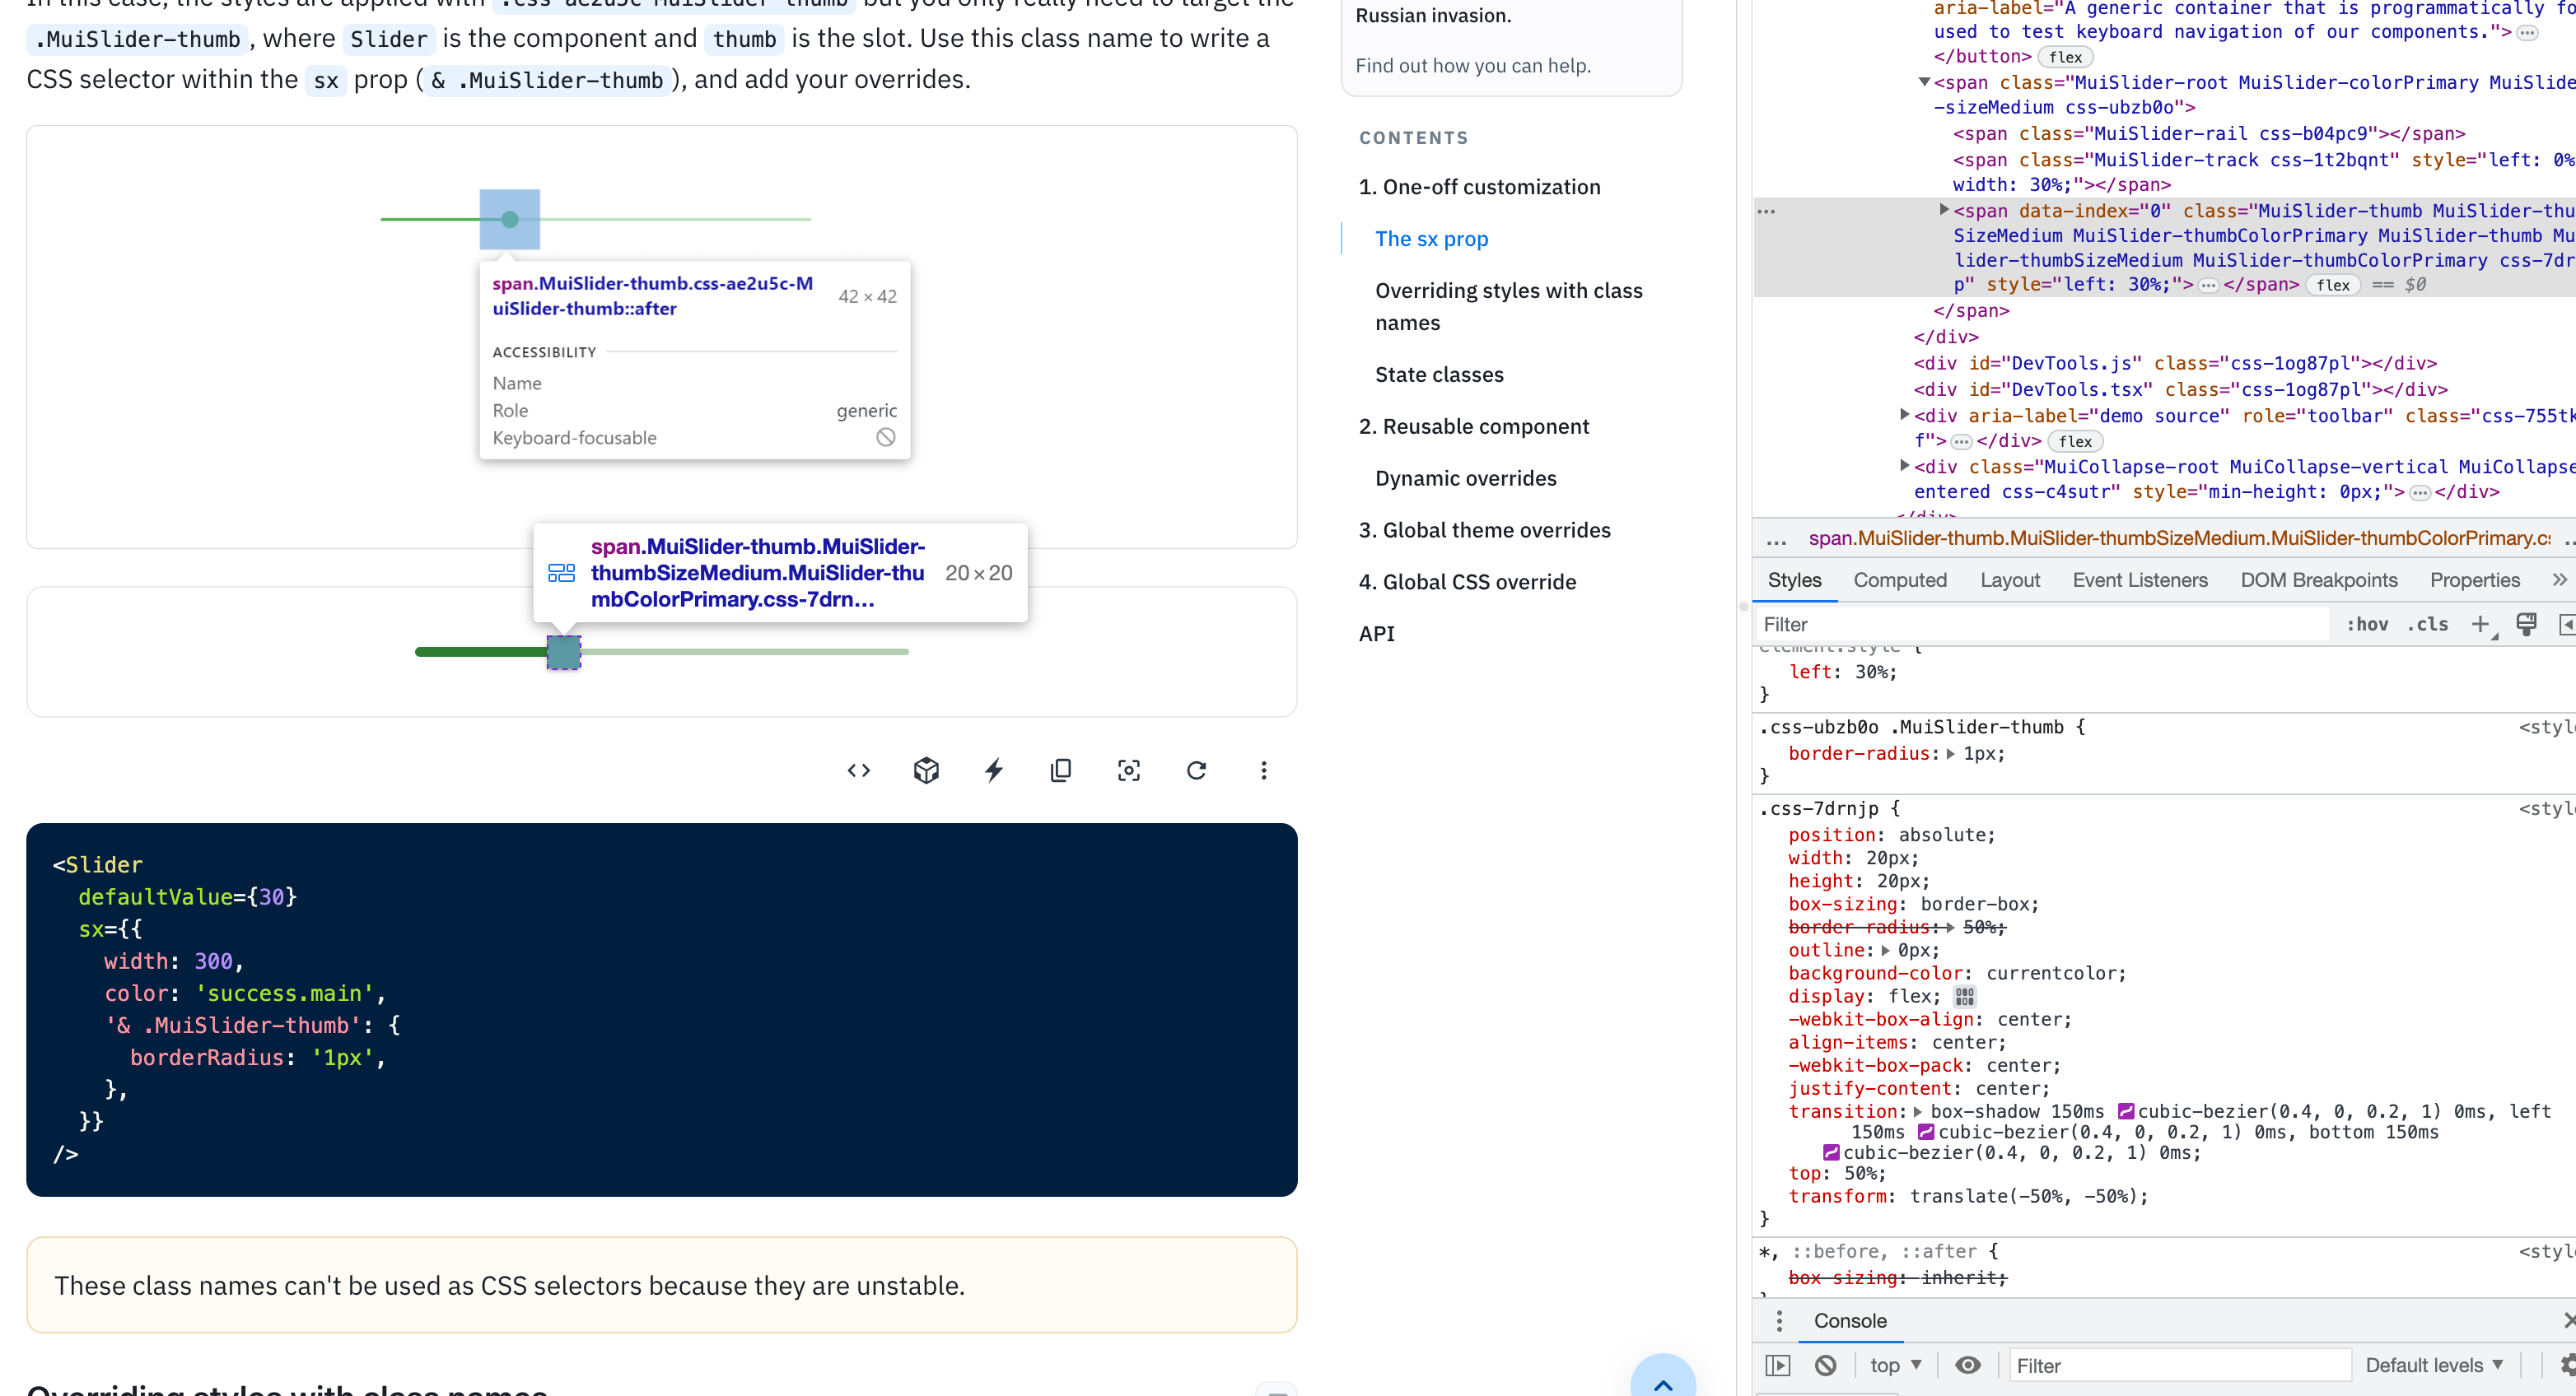Clear the console with ban icon

pos(1825,1365)
